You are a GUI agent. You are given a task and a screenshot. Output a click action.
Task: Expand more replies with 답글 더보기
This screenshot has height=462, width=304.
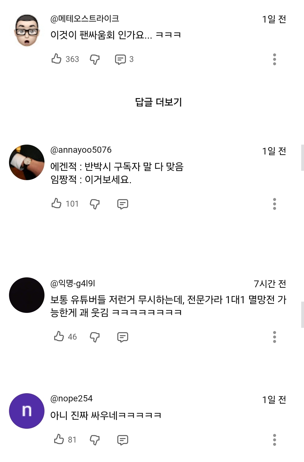pyautogui.click(x=158, y=102)
